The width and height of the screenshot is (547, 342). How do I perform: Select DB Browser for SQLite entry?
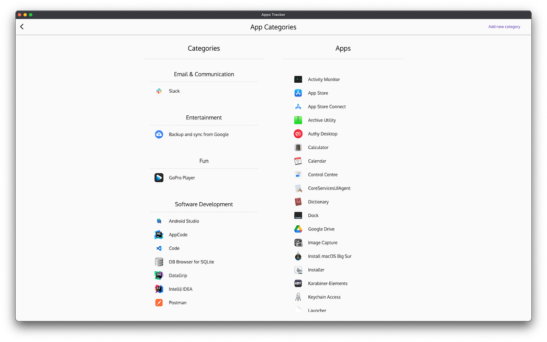[191, 262]
